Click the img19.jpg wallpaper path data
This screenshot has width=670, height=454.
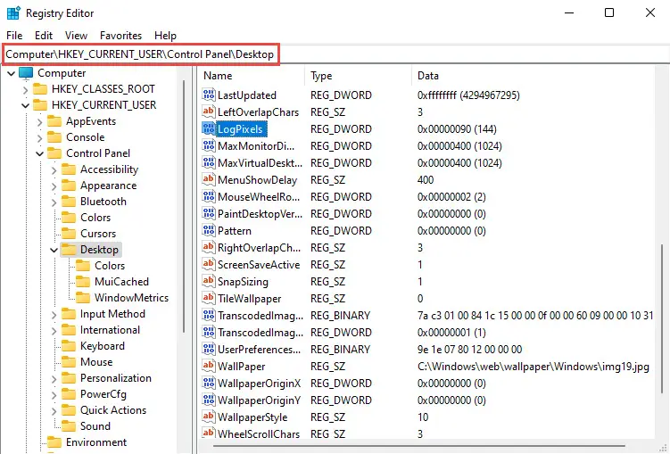pos(534,367)
